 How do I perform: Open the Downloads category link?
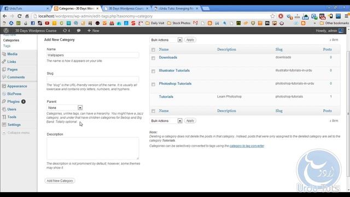168,57
